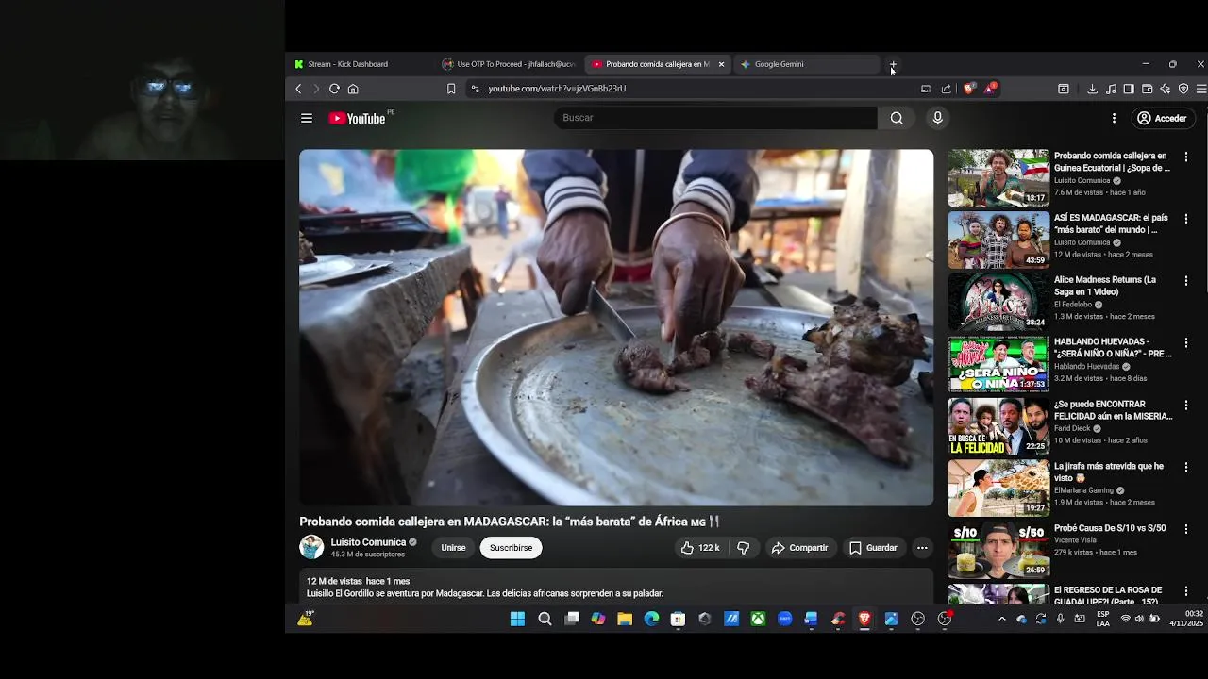This screenshot has height=679, width=1208.
Task: Open the Brave Rewards triangle icon
Action: [x=990, y=89]
